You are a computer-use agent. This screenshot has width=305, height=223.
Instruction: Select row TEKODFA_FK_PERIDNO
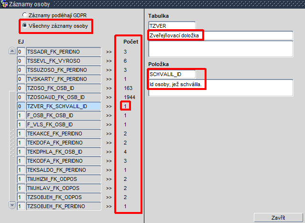coord(64,161)
